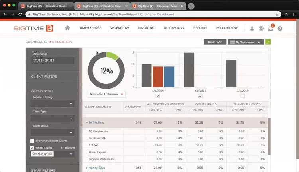Bookmark page with star icon
299x172 pixels.
click(277, 14)
